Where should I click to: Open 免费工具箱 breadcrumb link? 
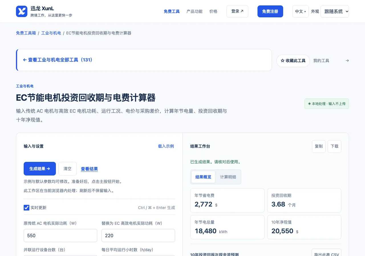26,33
